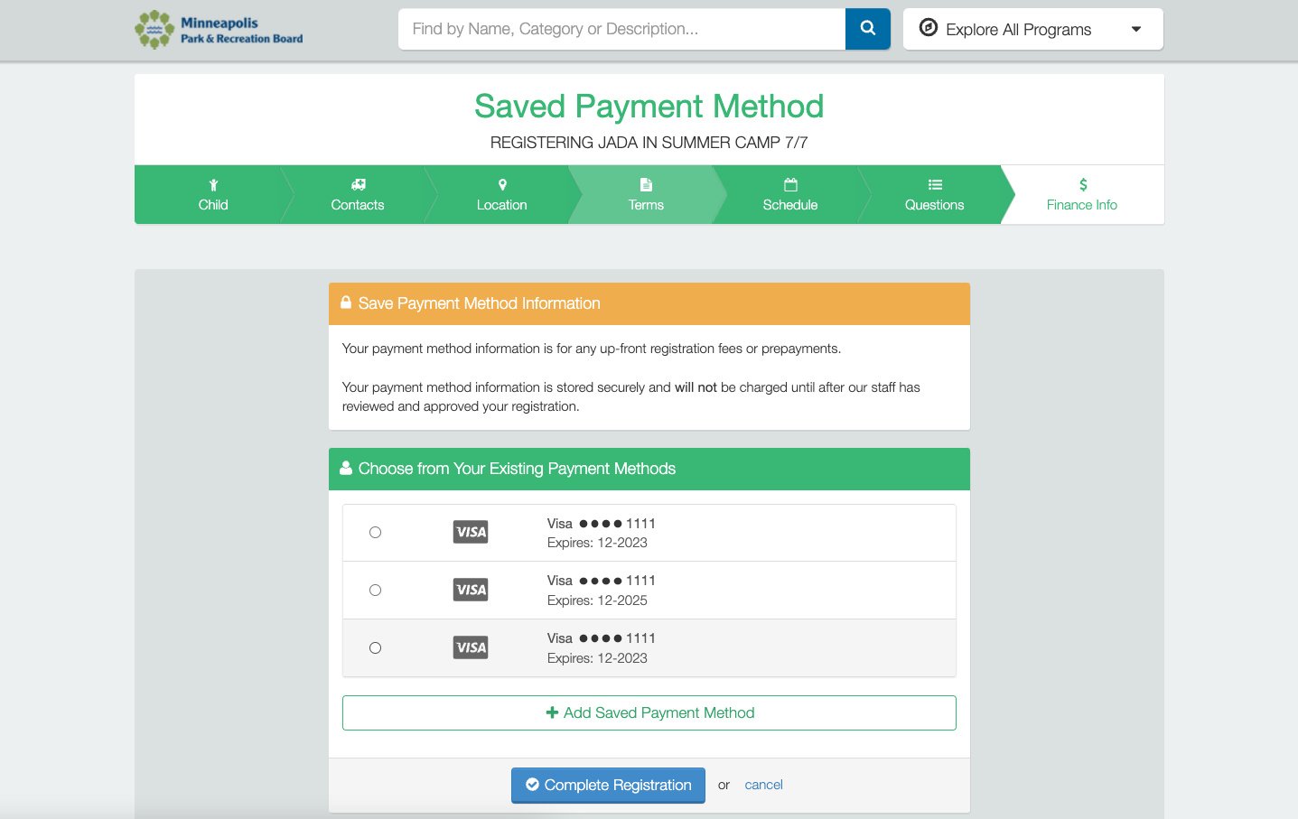
Task: Click the Finance Info dollar icon
Action: click(x=1082, y=185)
